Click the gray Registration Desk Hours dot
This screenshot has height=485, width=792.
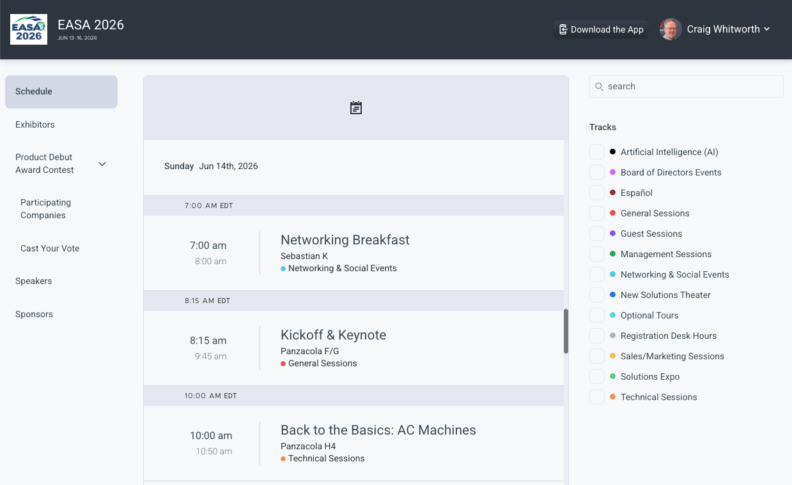pyautogui.click(x=613, y=336)
